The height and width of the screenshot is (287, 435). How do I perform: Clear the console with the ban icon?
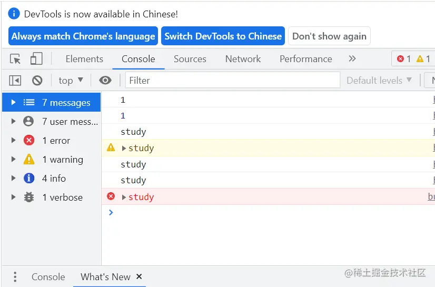pos(37,81)
